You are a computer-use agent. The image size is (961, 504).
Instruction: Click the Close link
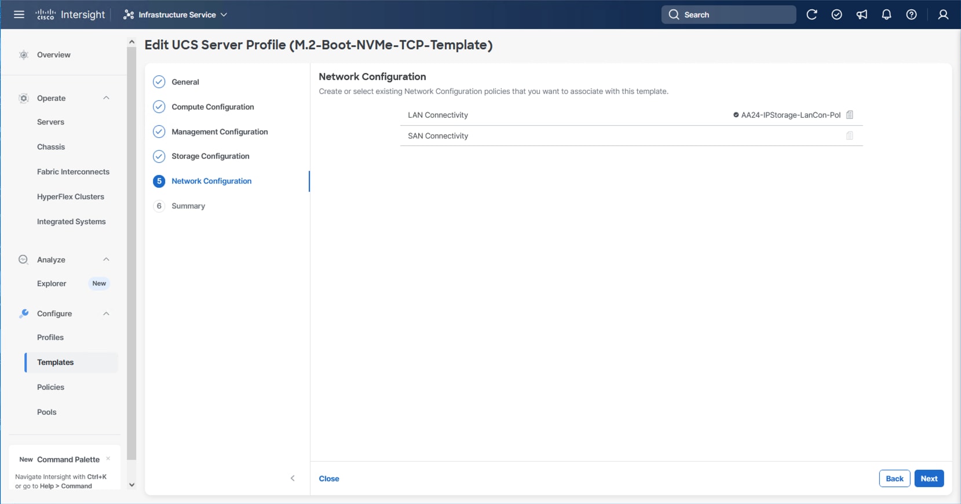(329, 479)
